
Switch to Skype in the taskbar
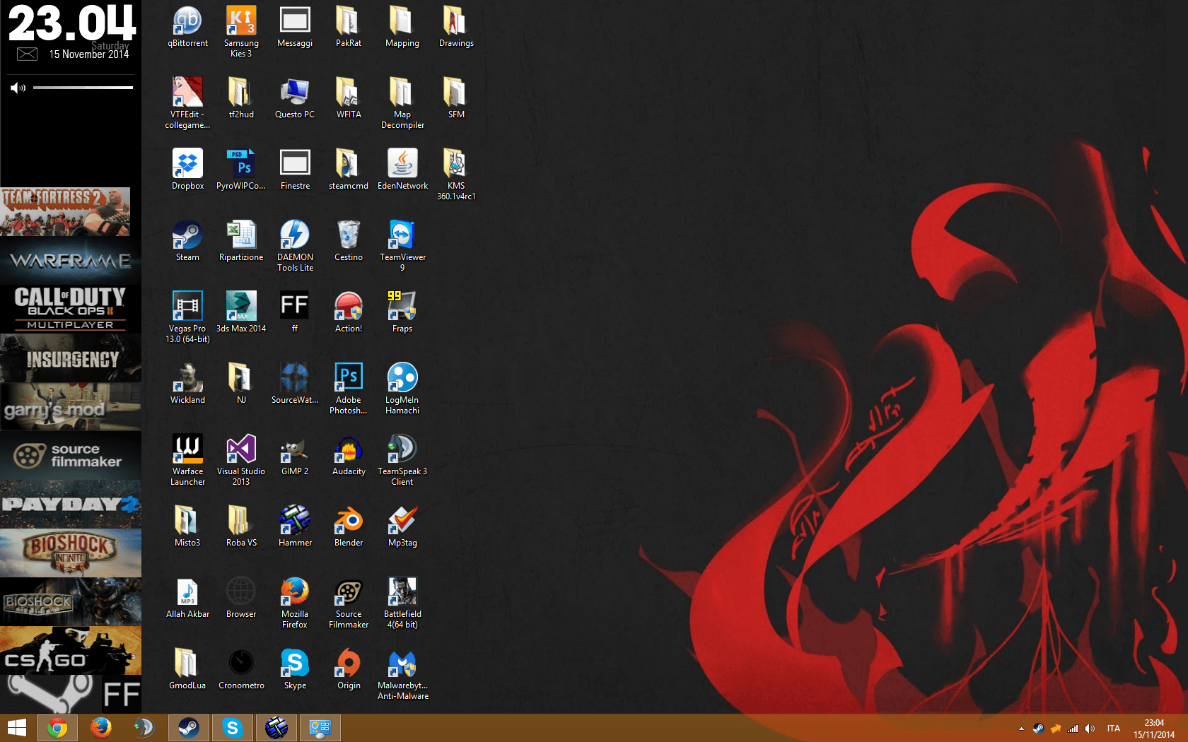(x=232, y=728)
